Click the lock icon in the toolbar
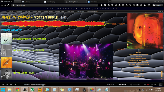Viewport: 164px width, 92px height. point(145,5)
